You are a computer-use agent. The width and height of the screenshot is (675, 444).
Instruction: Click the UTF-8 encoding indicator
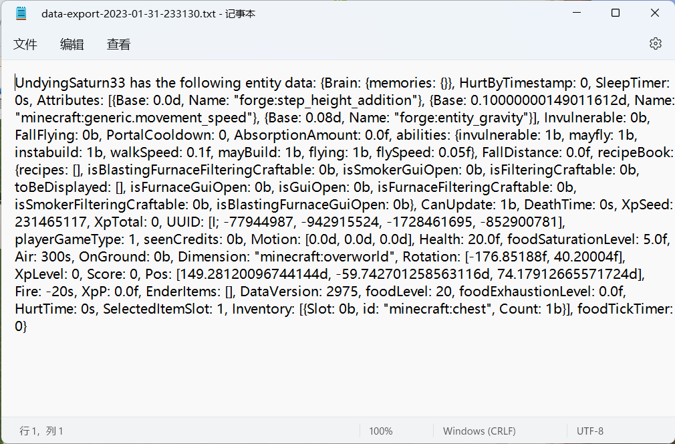point(589,431)
